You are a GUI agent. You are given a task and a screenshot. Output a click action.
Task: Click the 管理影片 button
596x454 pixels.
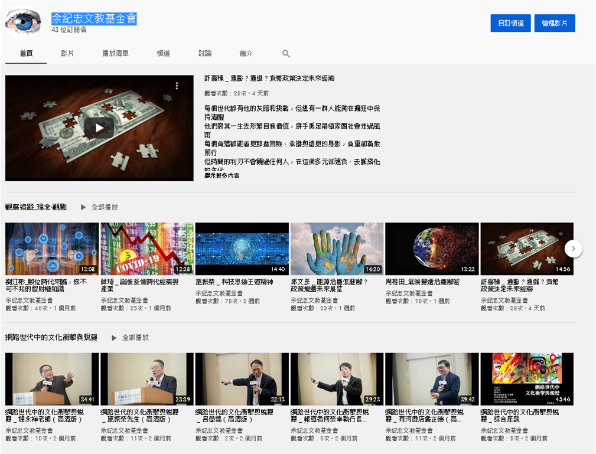coord(555,23)
